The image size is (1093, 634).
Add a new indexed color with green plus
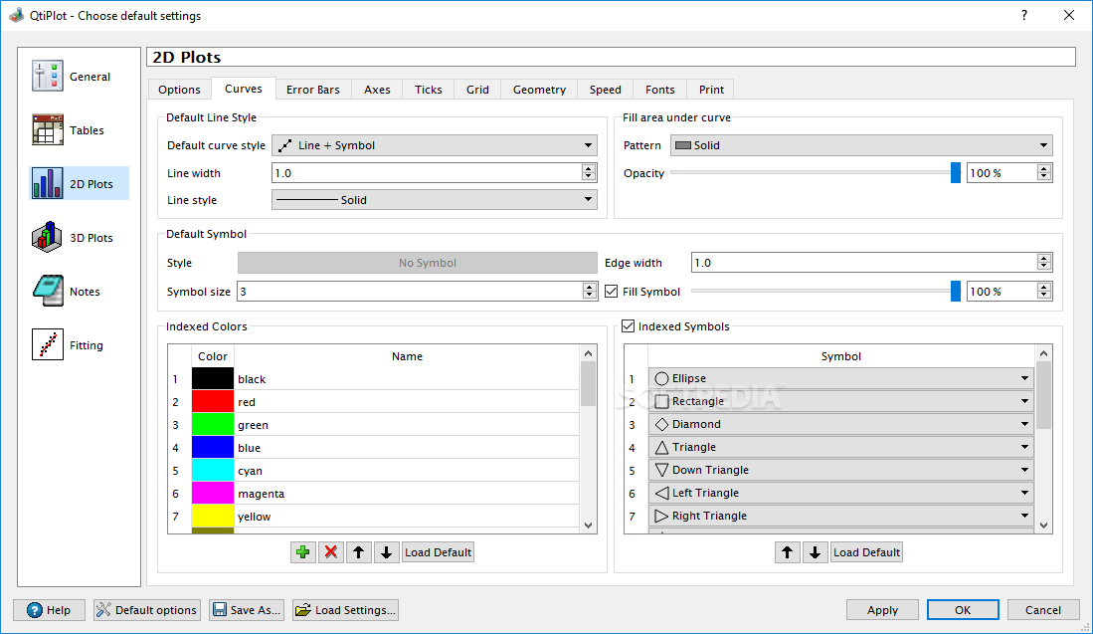302,552
